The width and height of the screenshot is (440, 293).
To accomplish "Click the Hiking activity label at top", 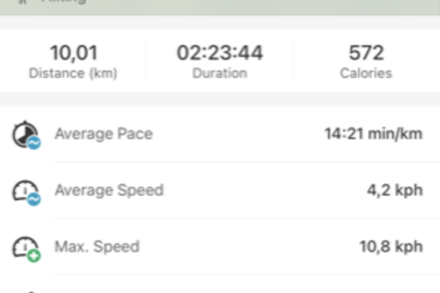I will tap(64, 1).
